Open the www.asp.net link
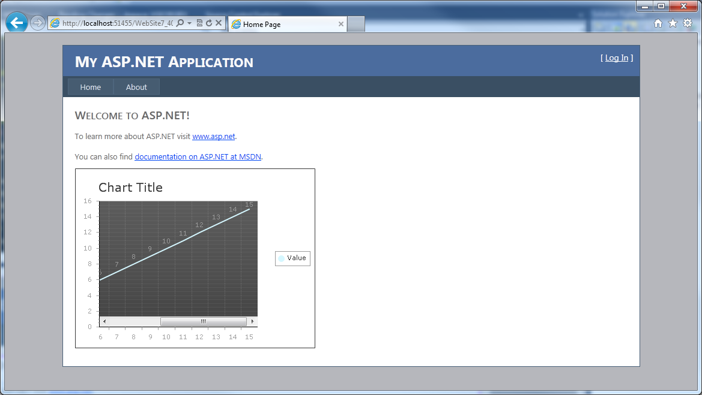Screen dimensions: 702x395 point(214,136)
